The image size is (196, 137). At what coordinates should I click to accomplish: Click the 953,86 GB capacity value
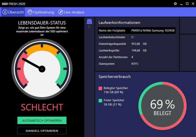[139, 44]
